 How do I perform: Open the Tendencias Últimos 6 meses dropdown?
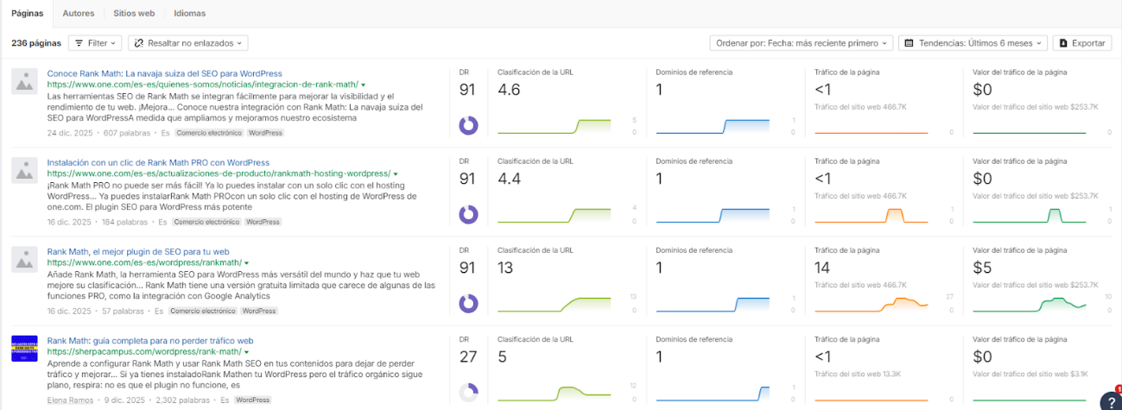(973, 42)
